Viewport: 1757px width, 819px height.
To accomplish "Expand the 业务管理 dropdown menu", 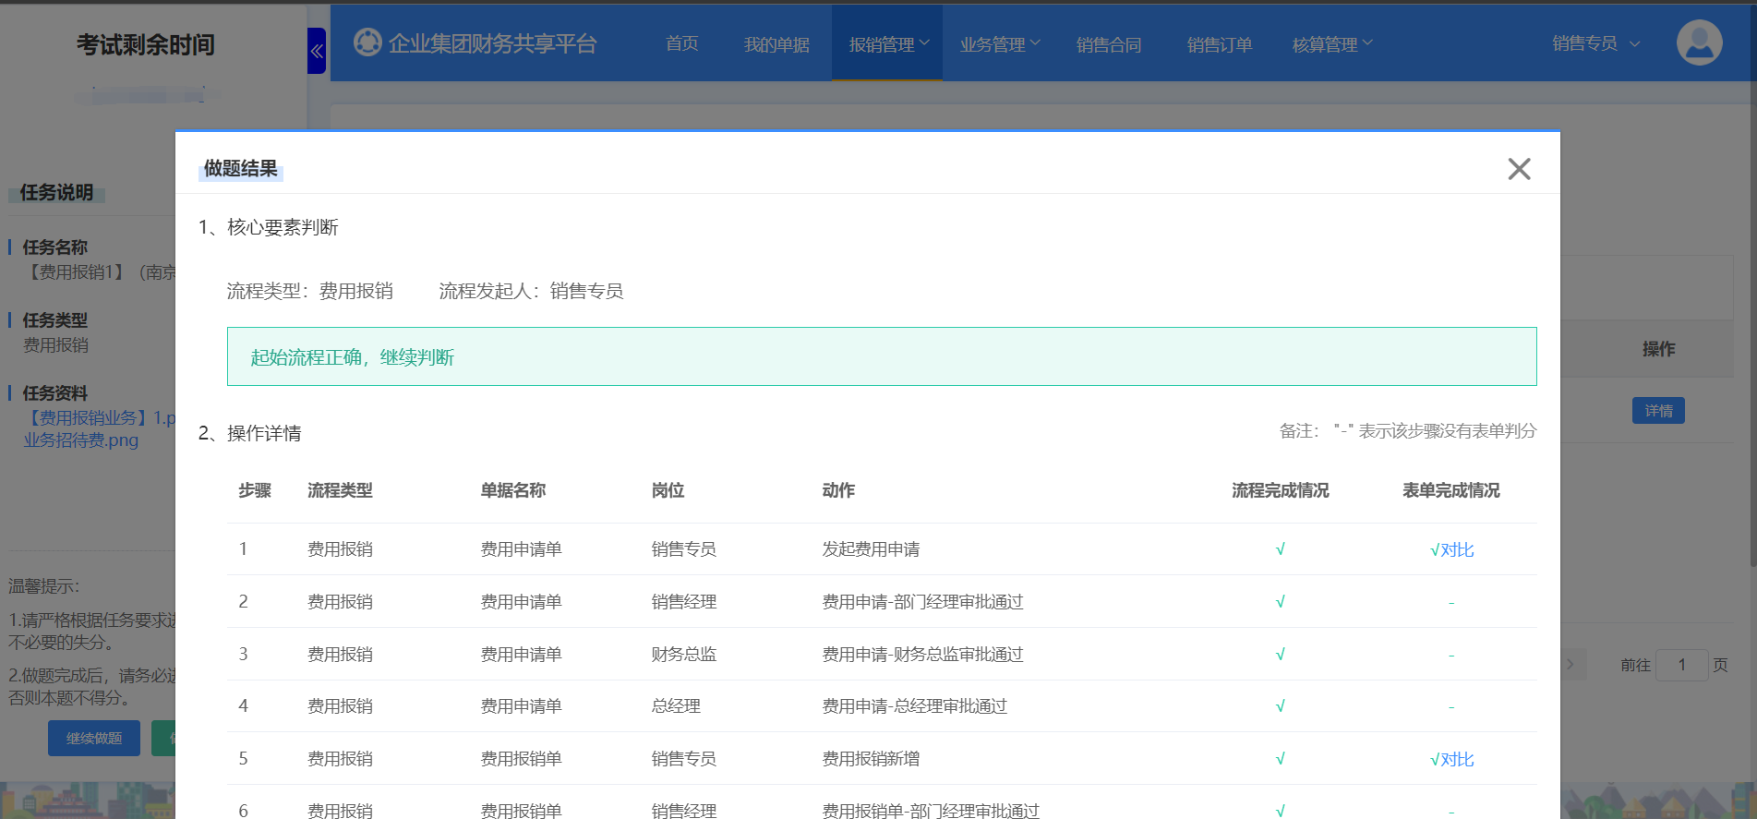I will coord(999,44).
